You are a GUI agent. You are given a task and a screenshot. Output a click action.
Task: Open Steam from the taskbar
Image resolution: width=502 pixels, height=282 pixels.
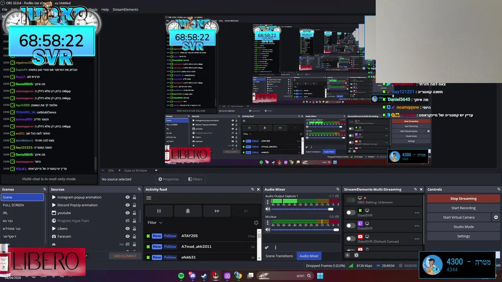coord(204,276)
